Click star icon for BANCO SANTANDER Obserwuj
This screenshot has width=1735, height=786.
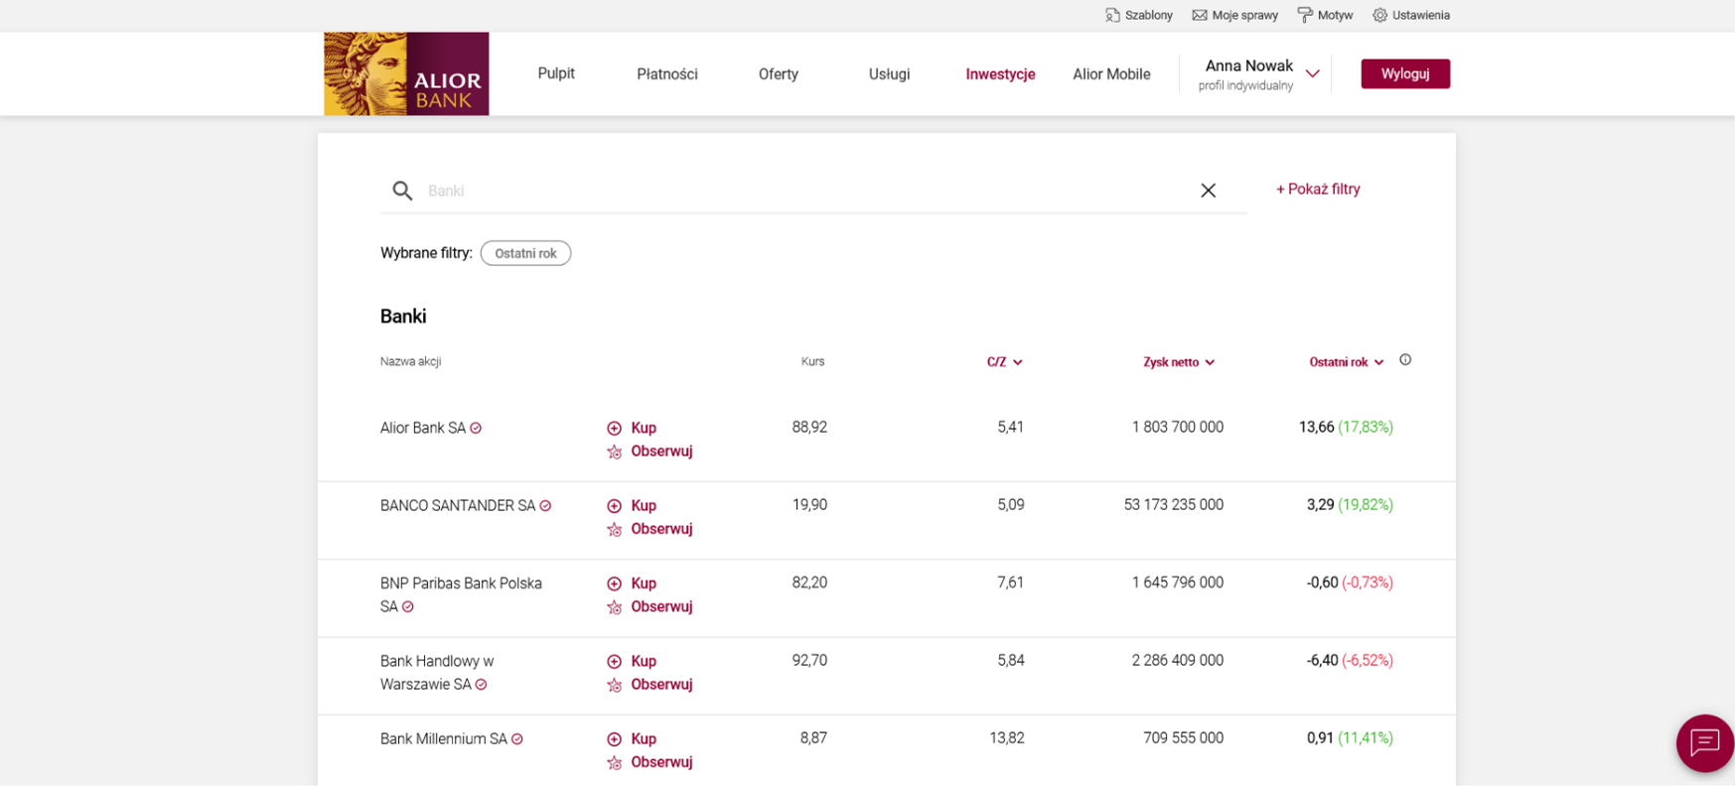tap(614, 530)
